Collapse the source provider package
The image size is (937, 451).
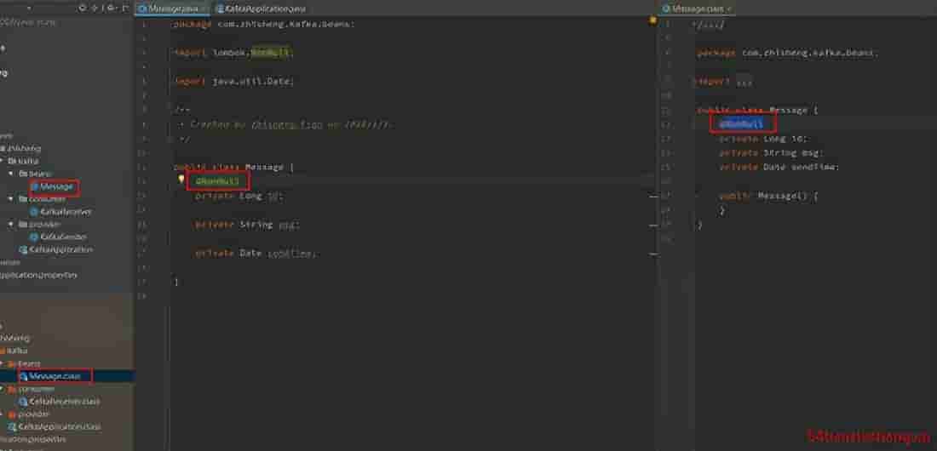(13, 224)
